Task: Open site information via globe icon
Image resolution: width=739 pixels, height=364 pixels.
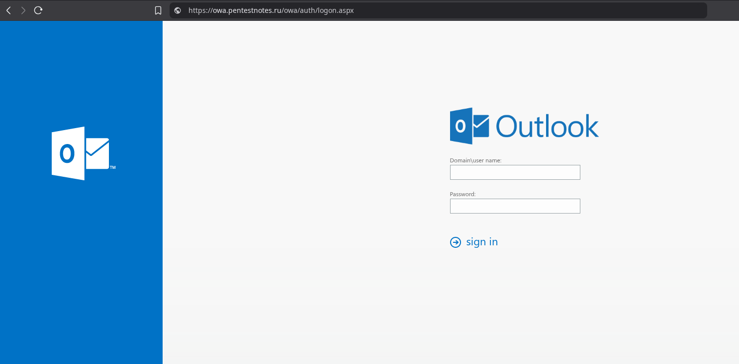Action: 178,10
